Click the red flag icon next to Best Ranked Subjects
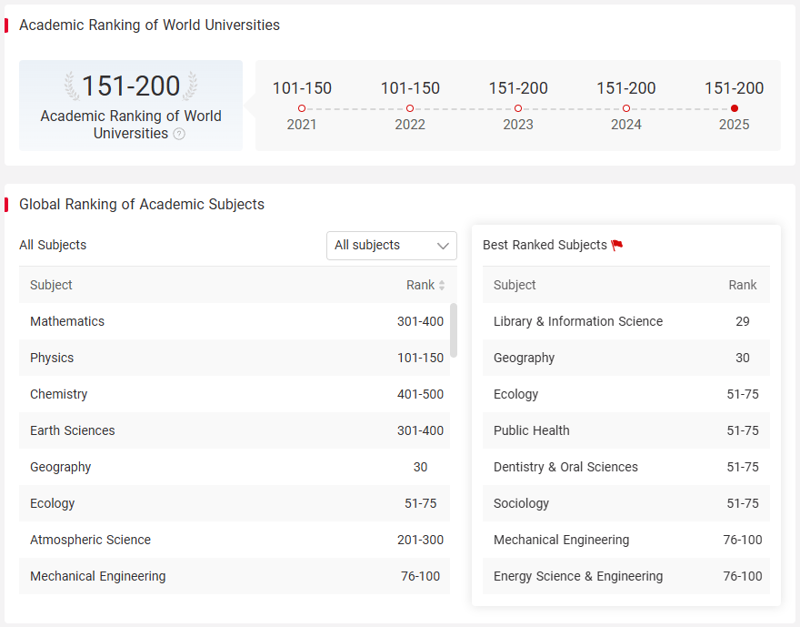Viewport: 800px width, 627px height. coord(617,245)
